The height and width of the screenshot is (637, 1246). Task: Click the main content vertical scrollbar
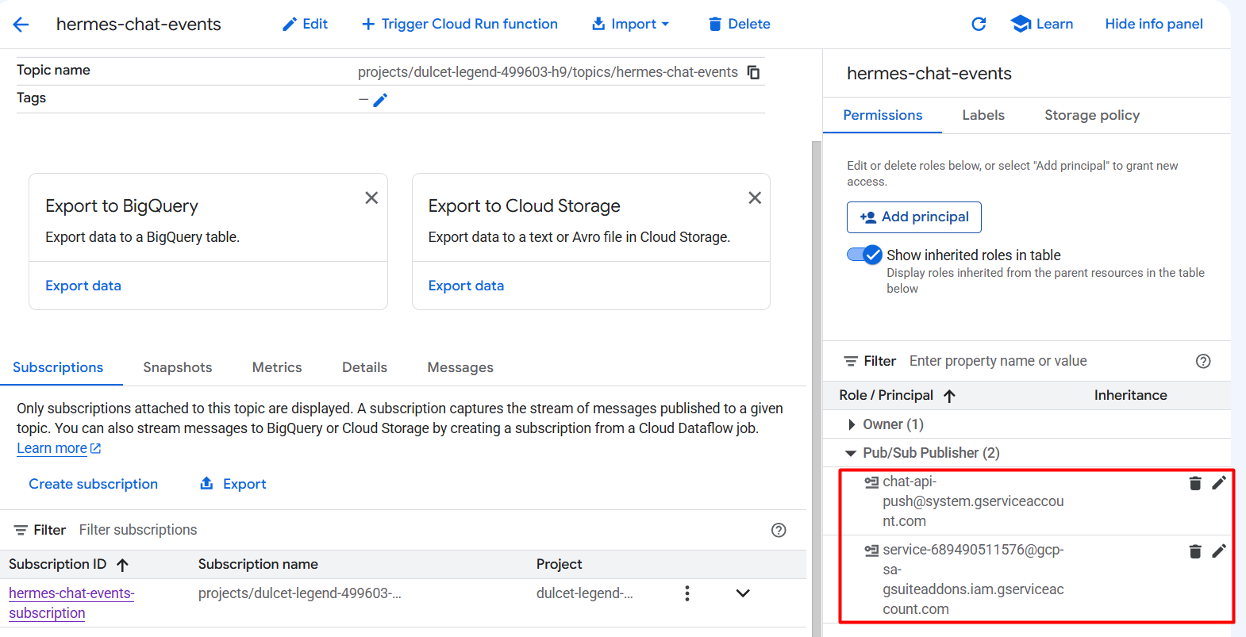coord(817,389)
